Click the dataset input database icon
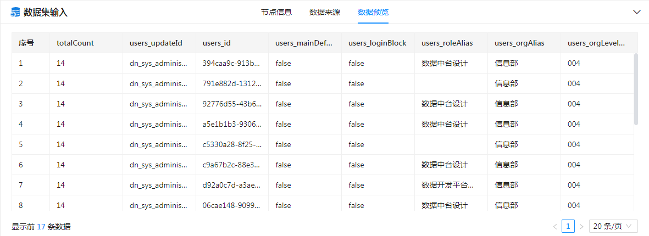The image size is (649, 236). click(15, 12)
